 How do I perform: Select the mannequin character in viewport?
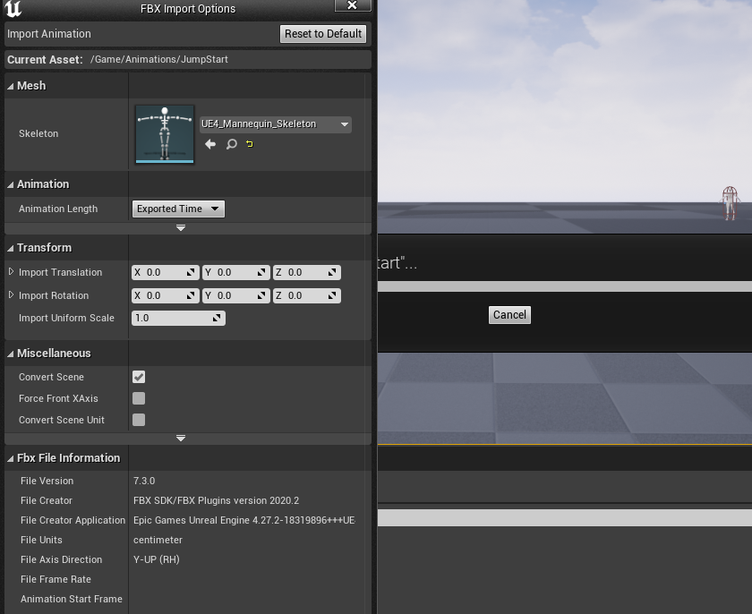[730, 203]
